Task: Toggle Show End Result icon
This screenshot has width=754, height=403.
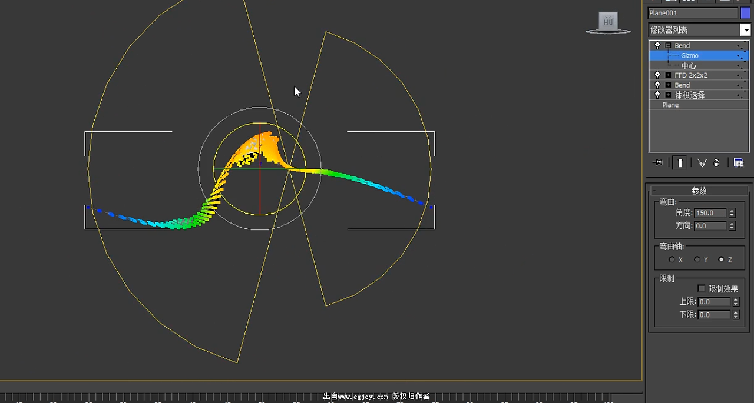Action: pyautogui.click(x=680, y=163)
